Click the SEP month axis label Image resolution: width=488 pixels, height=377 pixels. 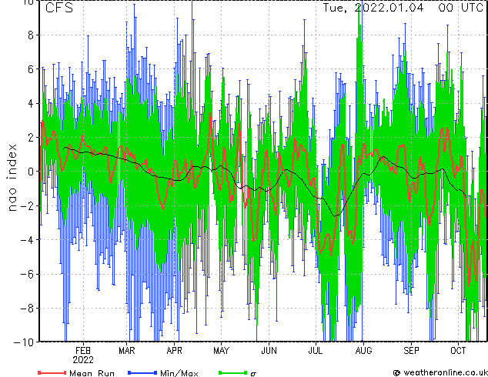[x=411, y=351]
